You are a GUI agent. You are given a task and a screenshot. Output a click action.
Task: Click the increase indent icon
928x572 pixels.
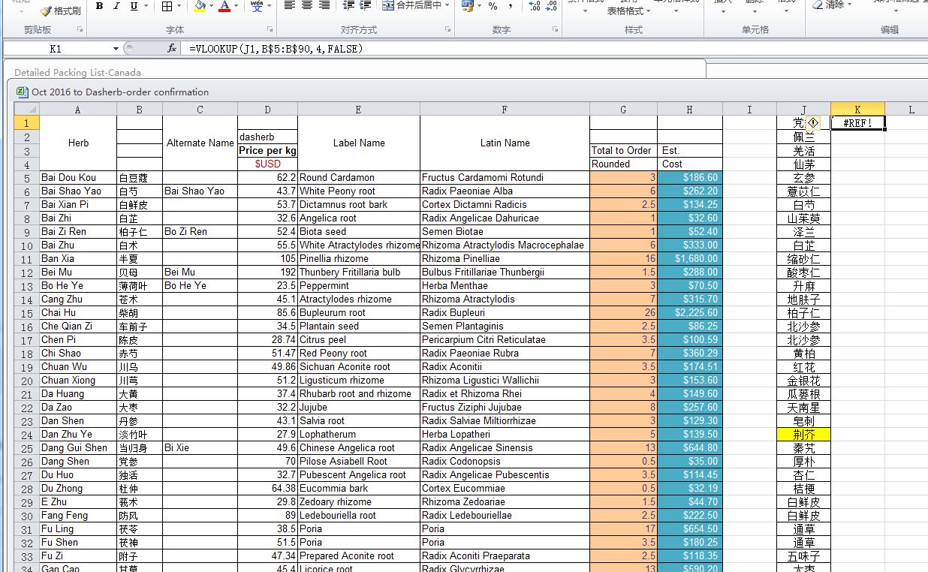pos(365,5)
